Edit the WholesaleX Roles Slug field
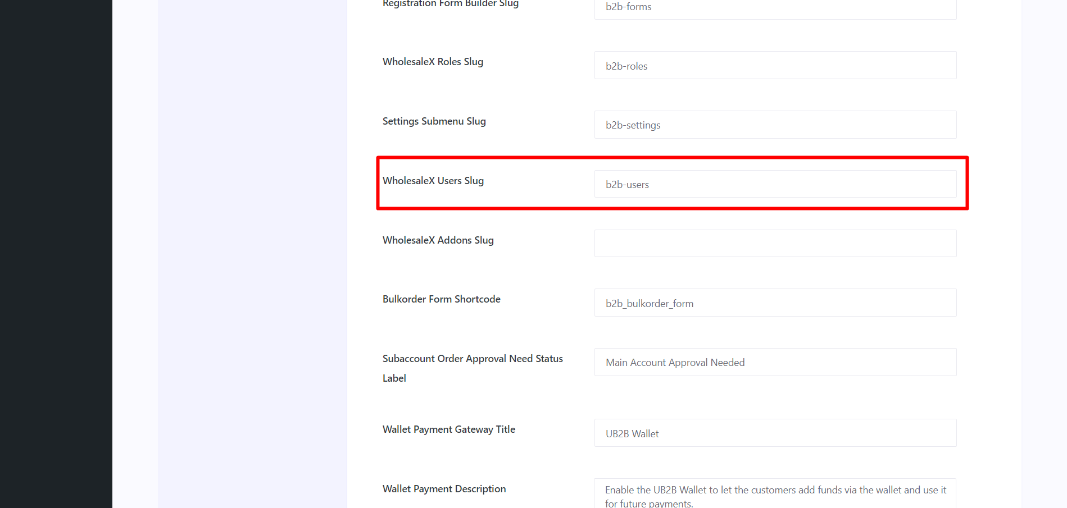1067x508 pixels. click(775, 65)
